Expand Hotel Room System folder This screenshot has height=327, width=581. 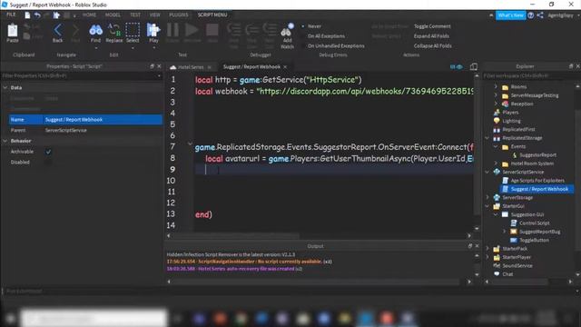496,163
